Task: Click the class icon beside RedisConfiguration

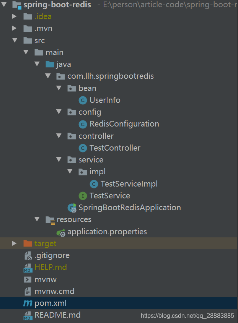Action: [83, 124]
